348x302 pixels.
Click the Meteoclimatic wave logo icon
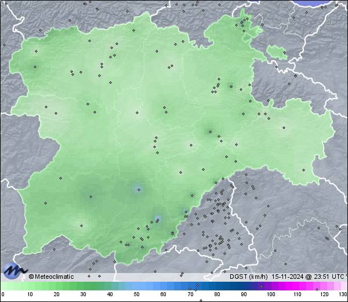[15, 271]
